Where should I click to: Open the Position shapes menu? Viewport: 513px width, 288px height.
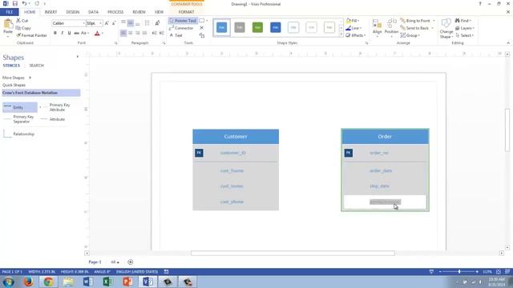(x=391, y=27)
